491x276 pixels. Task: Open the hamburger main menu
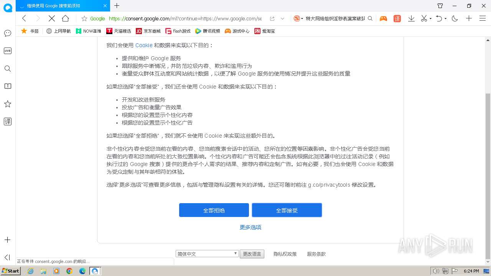(x=483, y=18)
